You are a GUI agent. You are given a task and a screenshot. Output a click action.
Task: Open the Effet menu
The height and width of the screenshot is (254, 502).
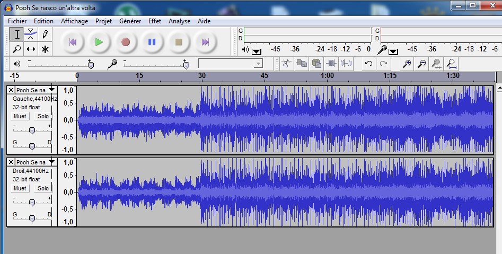tap(155, 21)
